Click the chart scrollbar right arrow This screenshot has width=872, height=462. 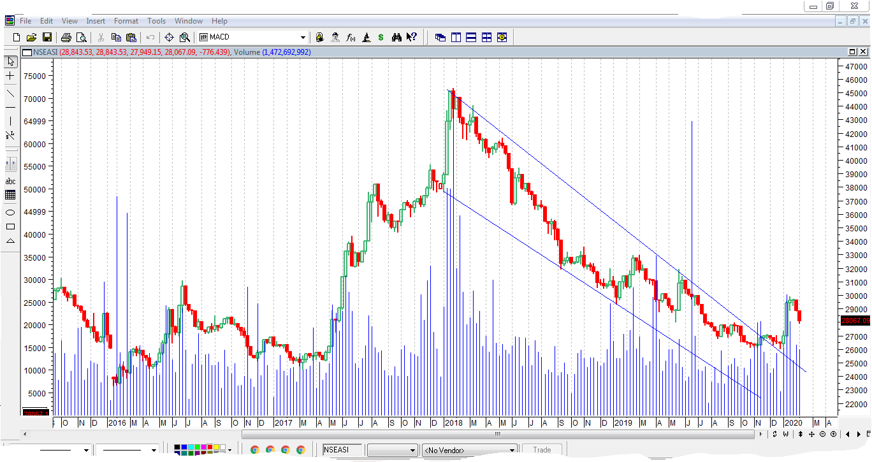[760, 434]
